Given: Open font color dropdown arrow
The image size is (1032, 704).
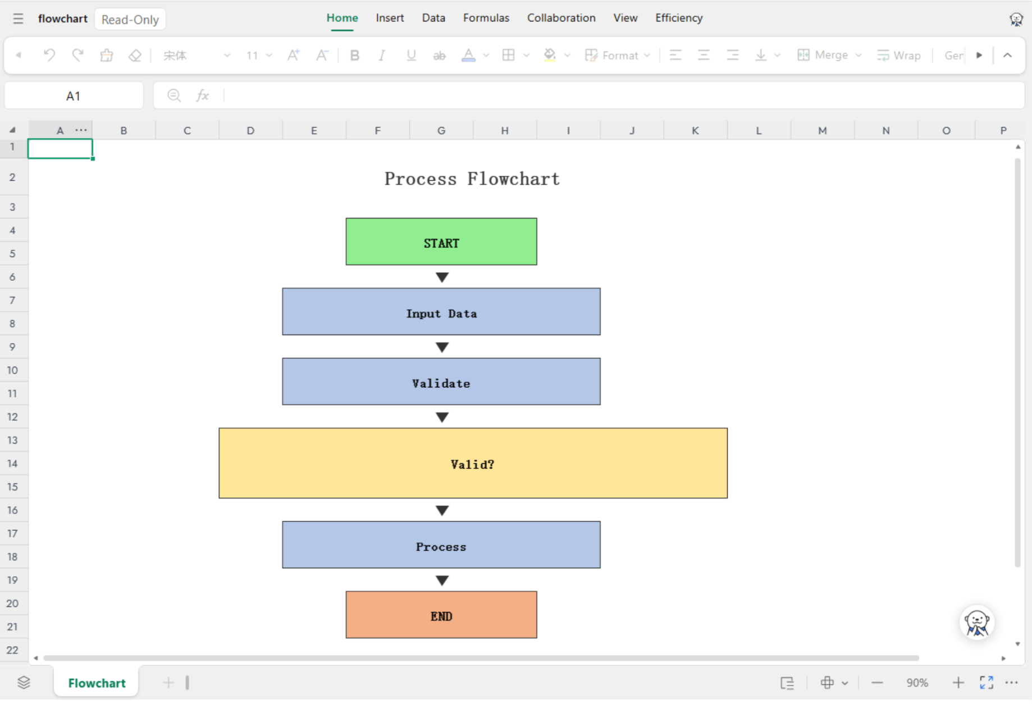Looking at the screenshot, I should pos(486,55).
